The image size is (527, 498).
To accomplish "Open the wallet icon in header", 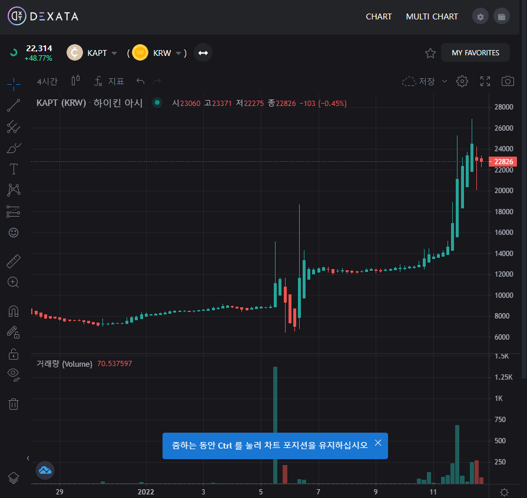I will click(x=502, y=16).
